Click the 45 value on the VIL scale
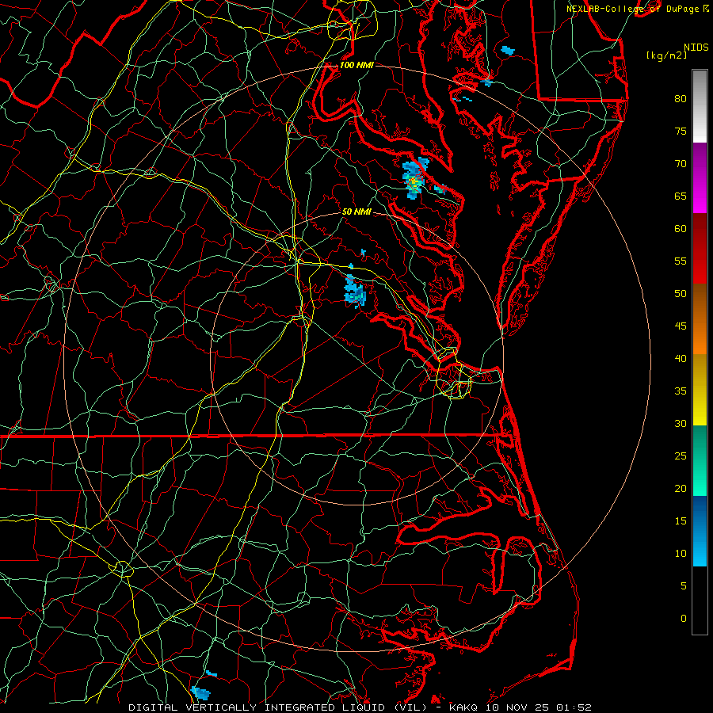 (681, 326)
